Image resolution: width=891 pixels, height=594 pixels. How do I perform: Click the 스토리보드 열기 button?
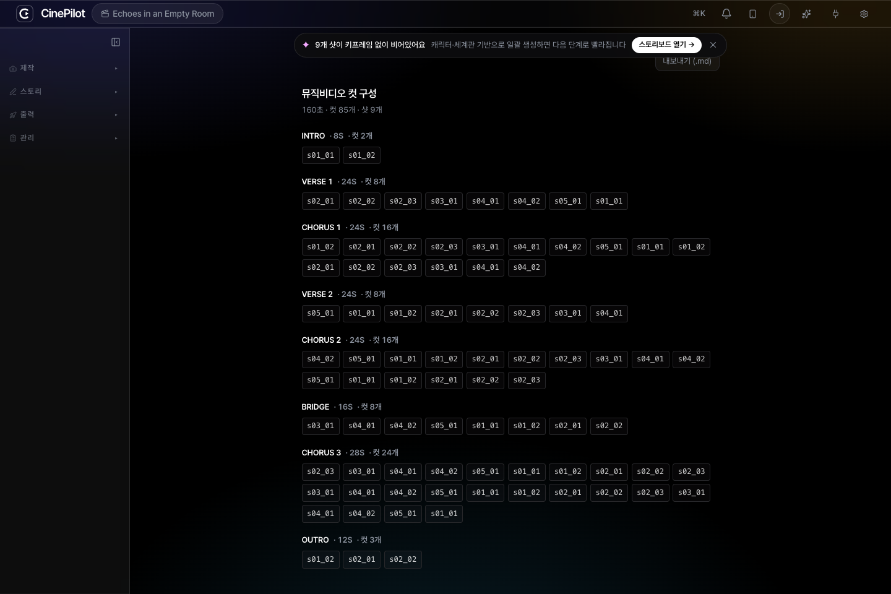(666, 45)
